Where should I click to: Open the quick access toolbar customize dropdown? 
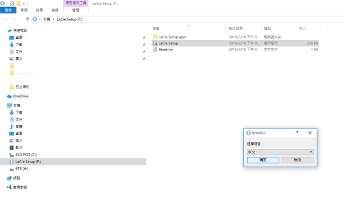24,3
